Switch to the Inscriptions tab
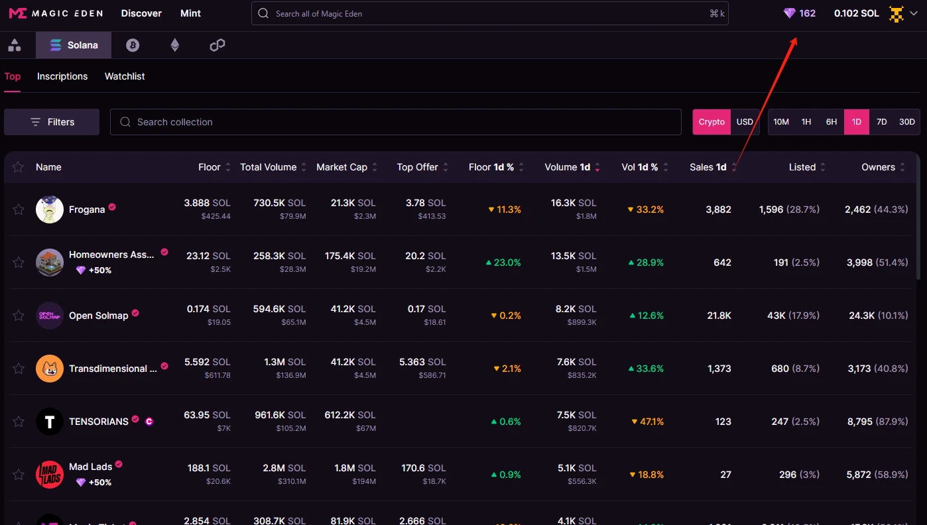Viewport: 927px width, 525px height. pyautogui.click(x=62, y=76)
